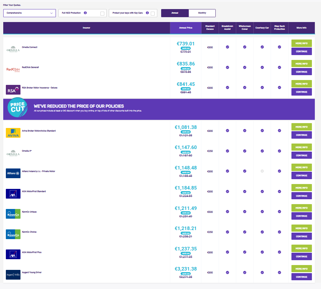Click the Price Cut badge in banner
This screenshot has height=289, width=321.
18,107
